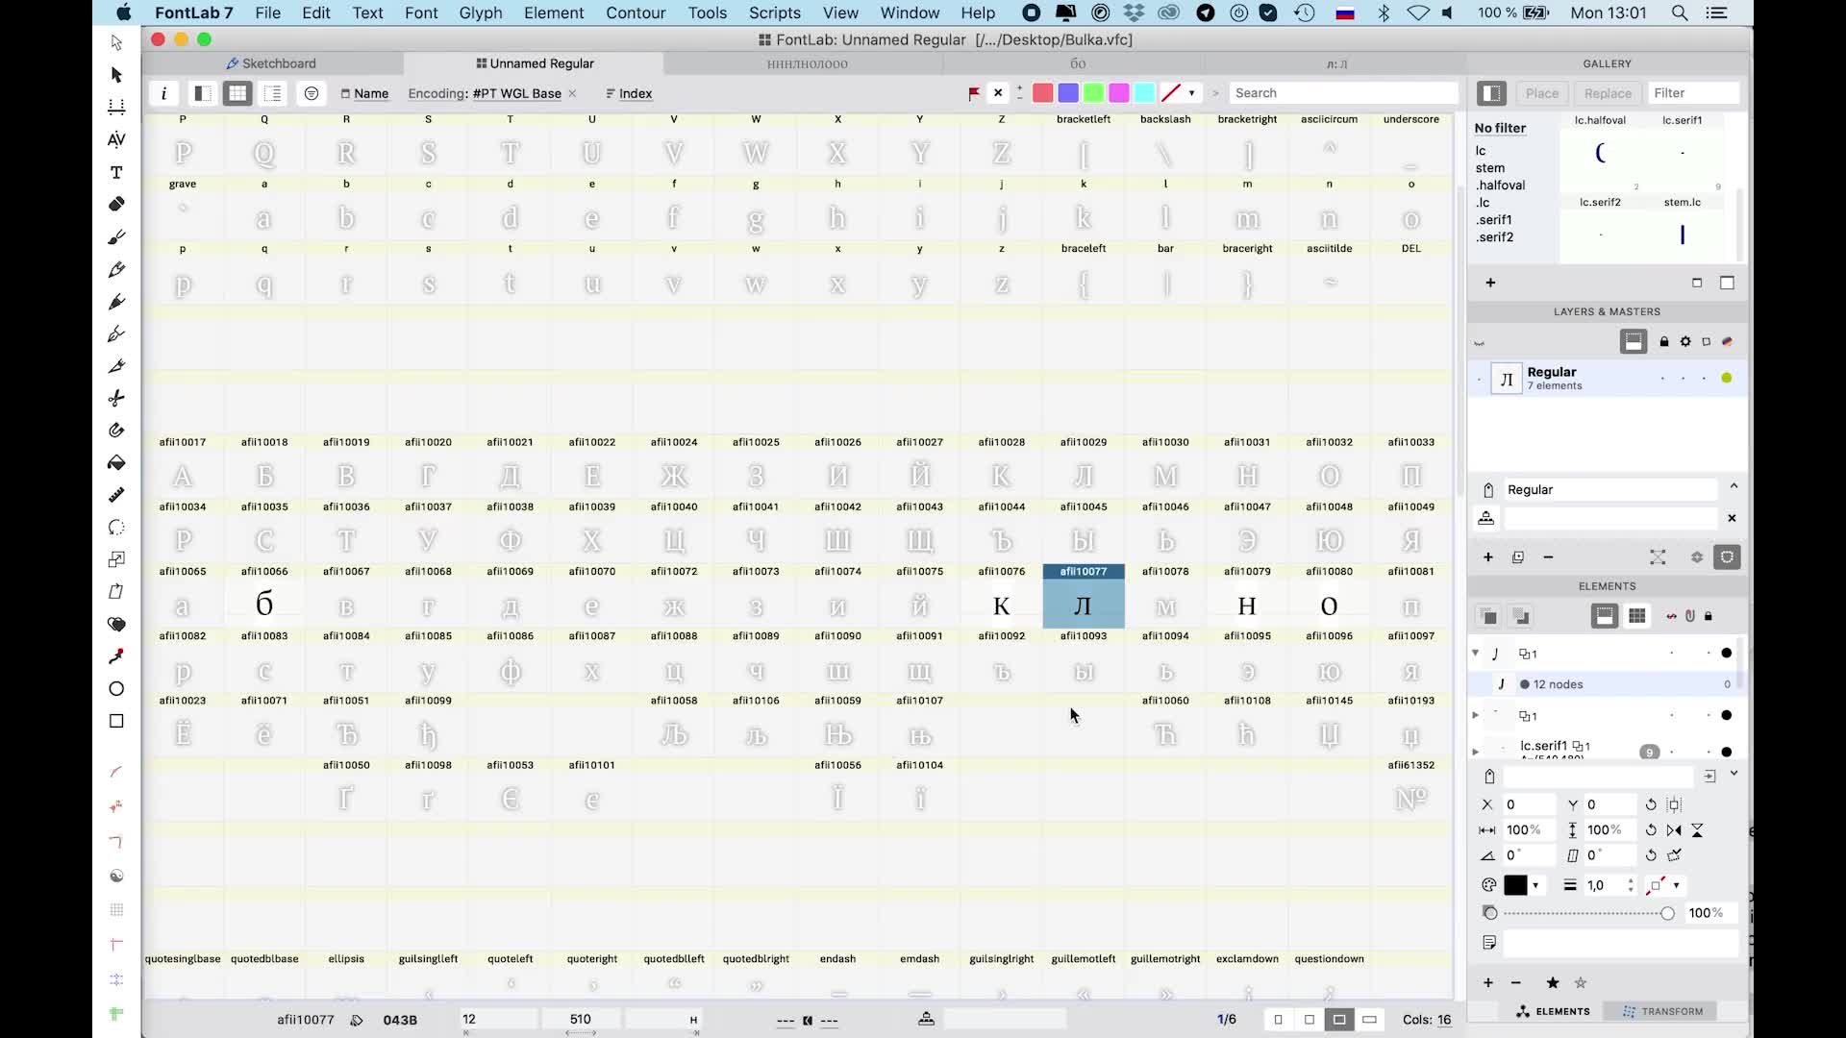Select the Text tool in toolbar
This screenshot has width=1846, height=1038.
point(116,172)
